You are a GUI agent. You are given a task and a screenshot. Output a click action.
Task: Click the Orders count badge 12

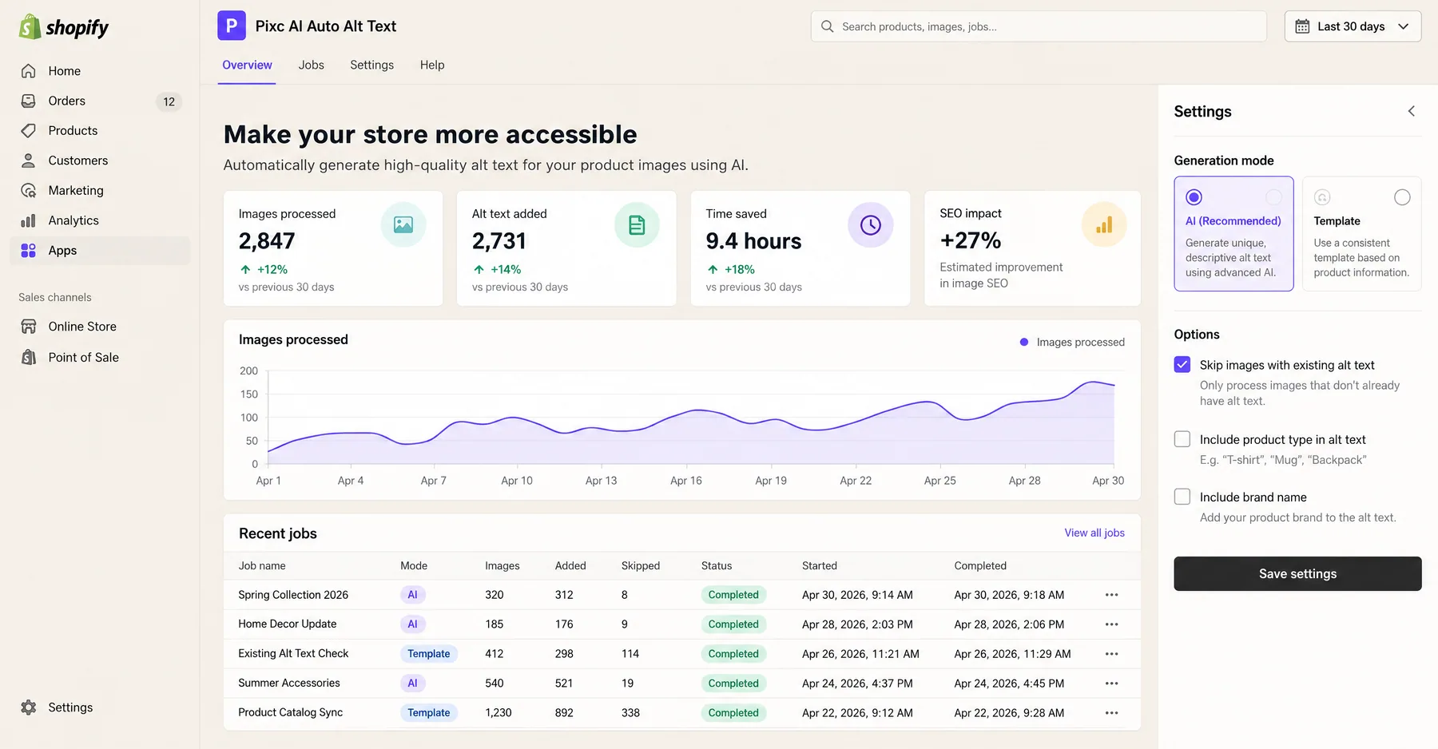coord(169,101)
